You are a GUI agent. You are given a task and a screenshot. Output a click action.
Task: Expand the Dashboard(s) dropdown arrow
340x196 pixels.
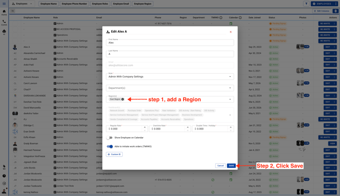[230, 115]
